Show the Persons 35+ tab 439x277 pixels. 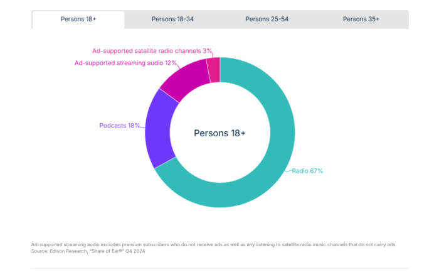point(361,19)
